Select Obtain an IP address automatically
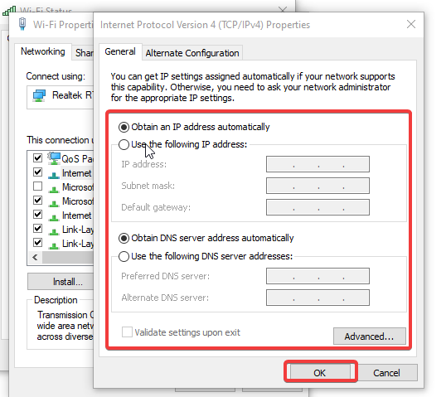The image size is (446, 397). [x=194, y=127]
